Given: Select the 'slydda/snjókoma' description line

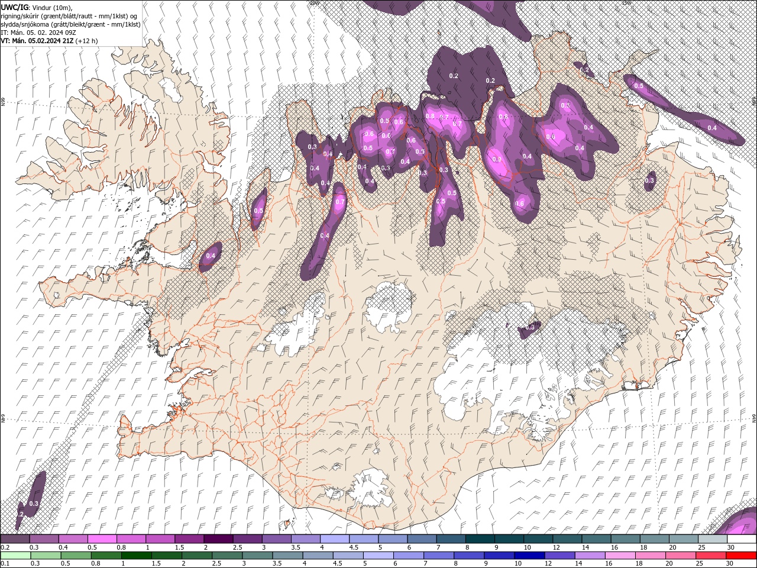Looking at the screenshot, I should [70, 24].
